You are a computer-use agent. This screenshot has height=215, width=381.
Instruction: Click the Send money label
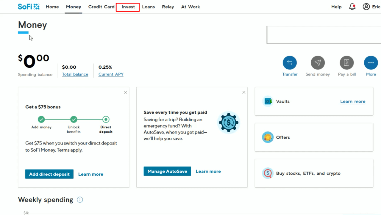(x=318, y=74)
